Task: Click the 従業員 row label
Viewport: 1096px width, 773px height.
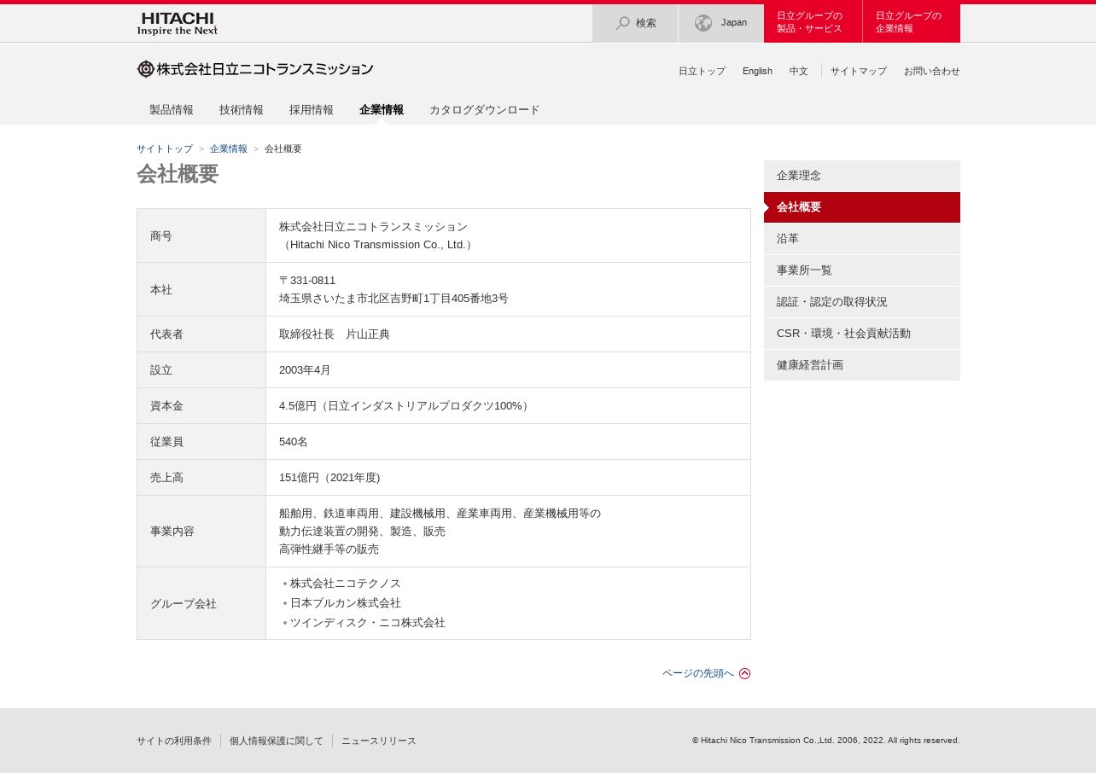Action: click(x=166, y=442)
